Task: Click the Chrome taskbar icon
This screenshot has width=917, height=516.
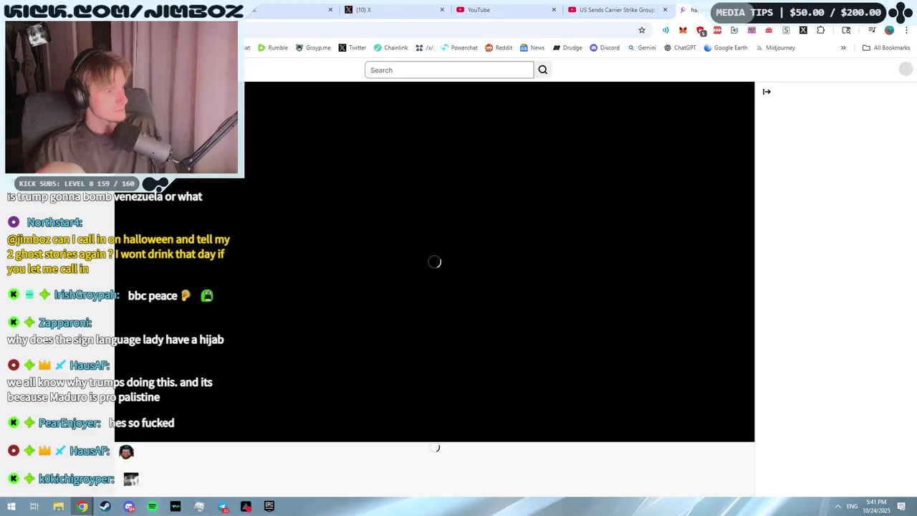Action: [82, 507]
